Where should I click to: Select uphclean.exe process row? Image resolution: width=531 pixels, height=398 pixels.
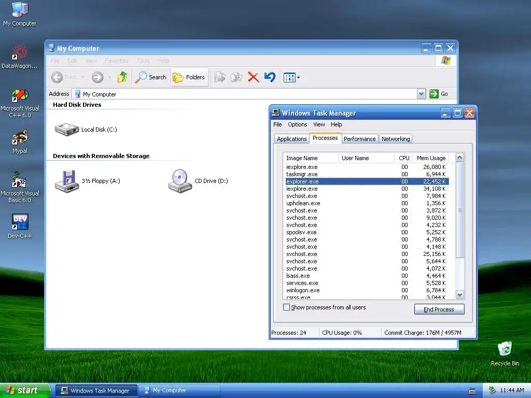tap(367, 203)
